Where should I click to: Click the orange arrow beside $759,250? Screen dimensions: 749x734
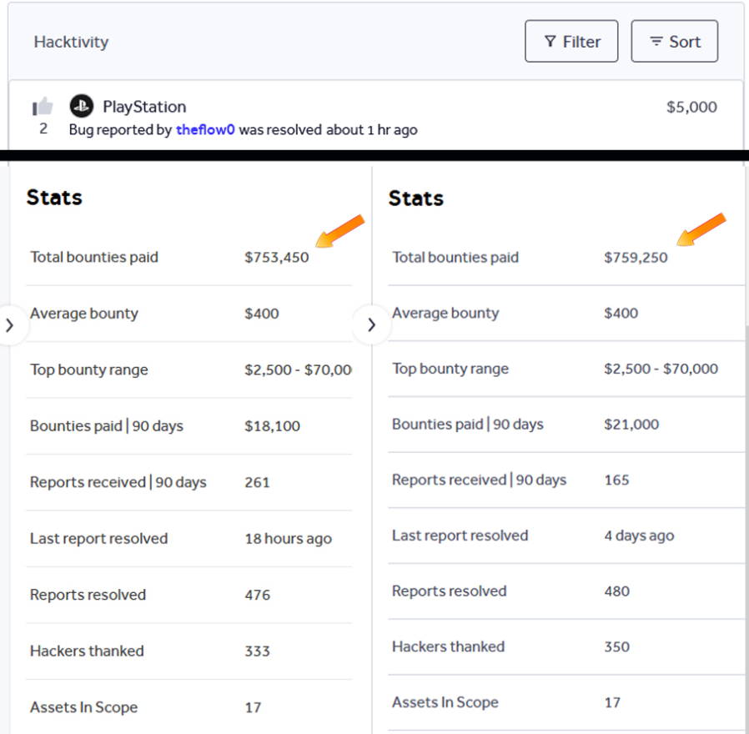tap(701, 231)
